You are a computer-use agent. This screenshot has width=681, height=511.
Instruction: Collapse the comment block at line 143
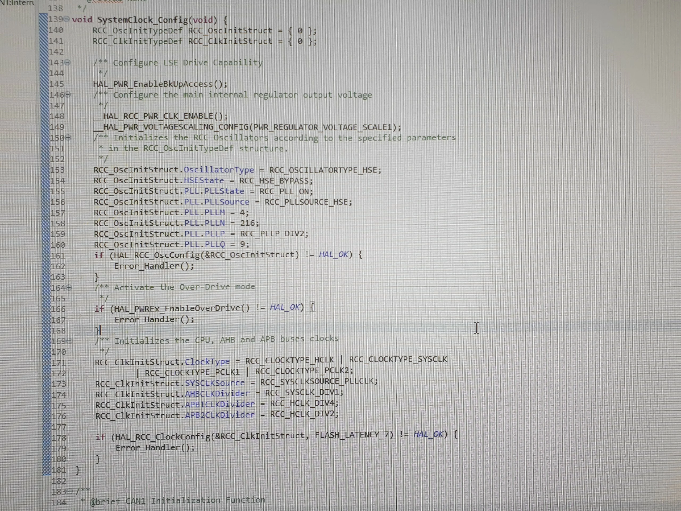[68, 63]
